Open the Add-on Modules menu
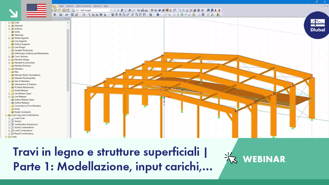This screenshot has width=329, height=185. tap(84, 6)
